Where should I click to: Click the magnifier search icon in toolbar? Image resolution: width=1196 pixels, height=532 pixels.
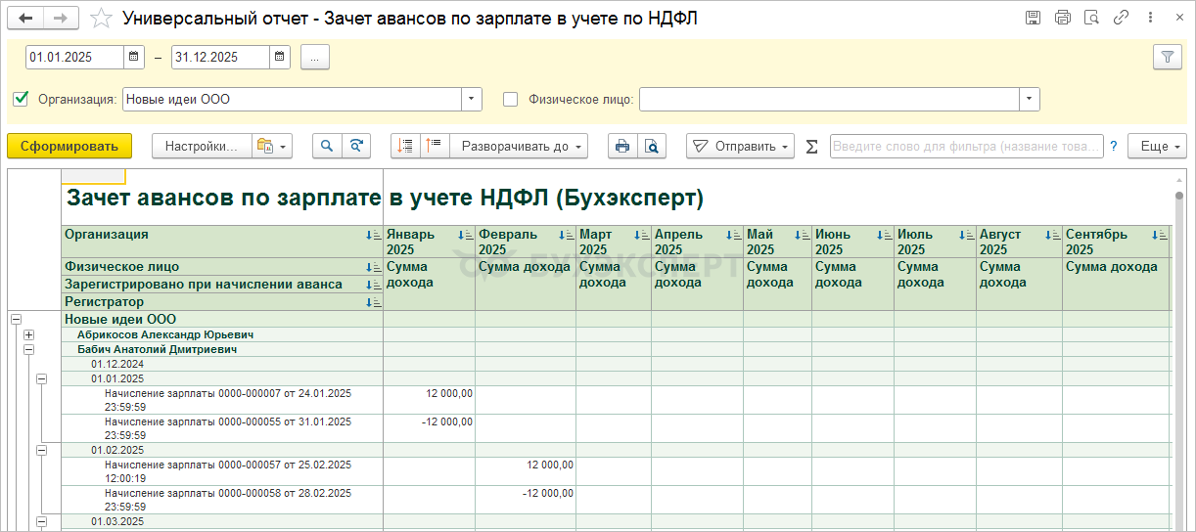pos(327,147)
